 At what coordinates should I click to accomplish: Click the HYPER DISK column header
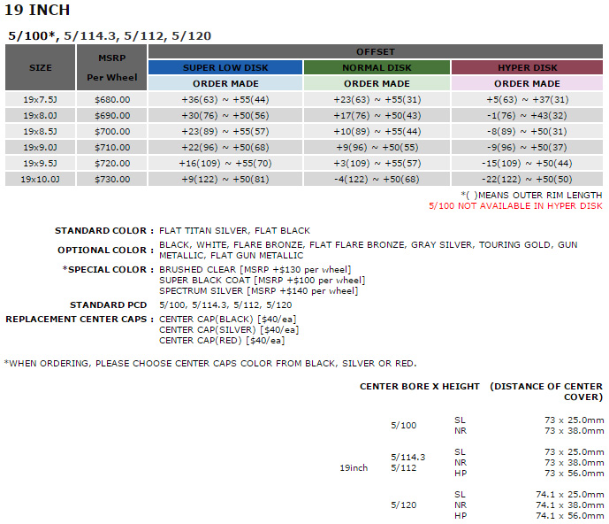tap(527, 67)
